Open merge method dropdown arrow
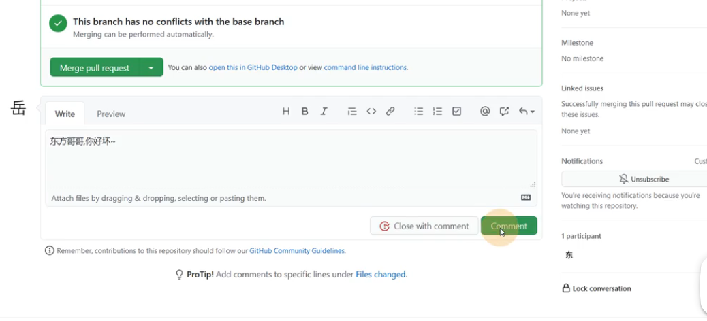The height and width of the screenshot is (321, 707). (x=151, y=67)
